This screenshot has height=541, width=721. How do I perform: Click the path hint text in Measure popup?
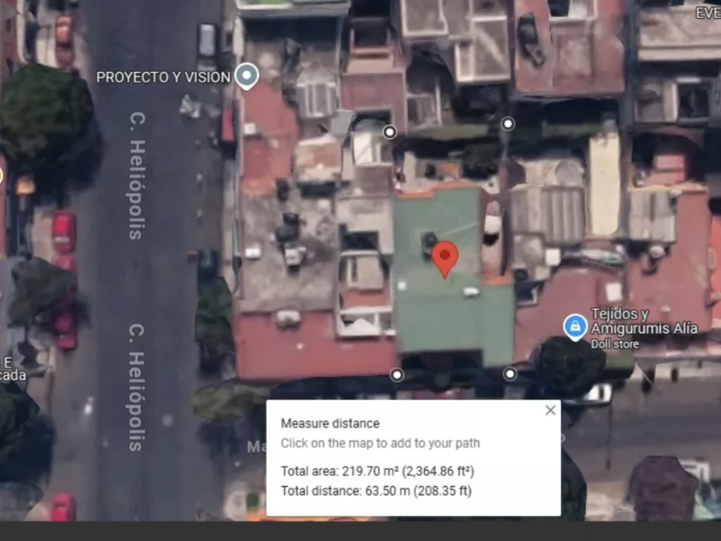click(x=380, y=443)
